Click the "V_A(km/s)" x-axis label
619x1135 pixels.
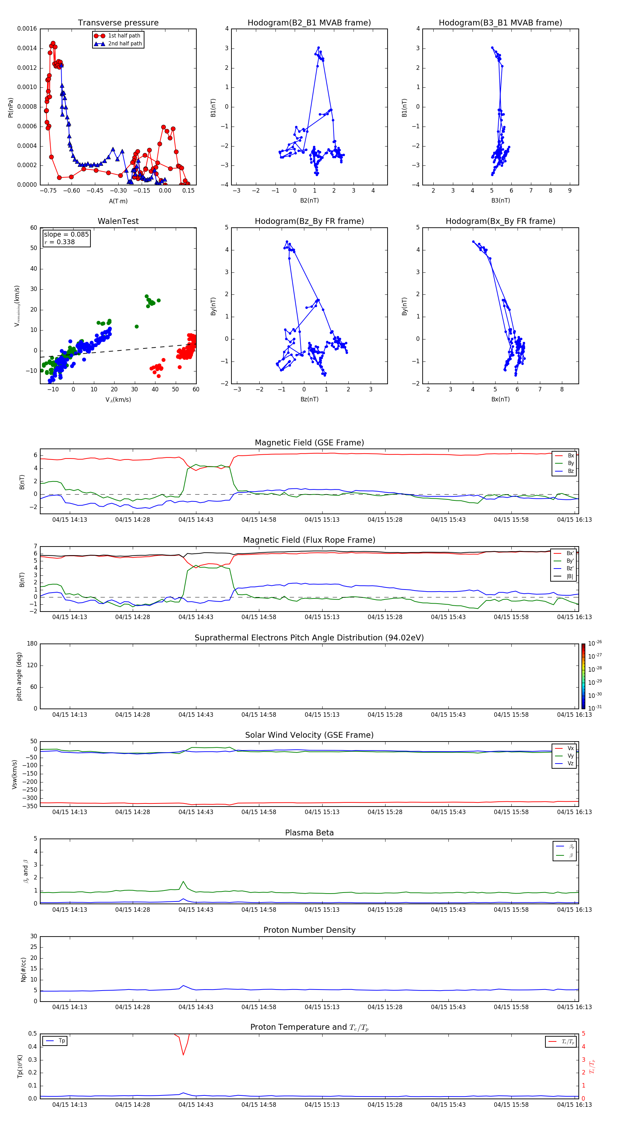pos(118,400)
